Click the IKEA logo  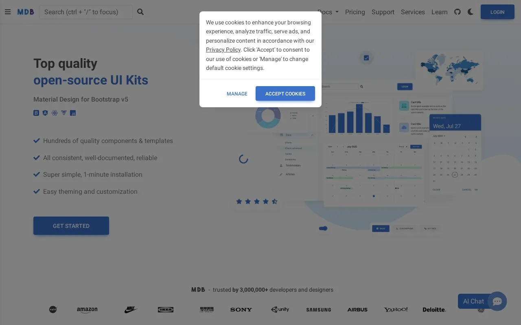[166, 310]
